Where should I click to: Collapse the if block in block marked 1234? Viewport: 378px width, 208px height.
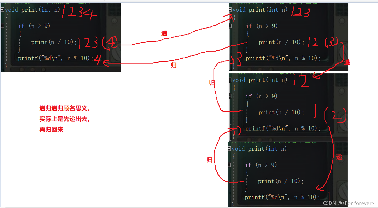pyautogui.click(x=2, y=26)
